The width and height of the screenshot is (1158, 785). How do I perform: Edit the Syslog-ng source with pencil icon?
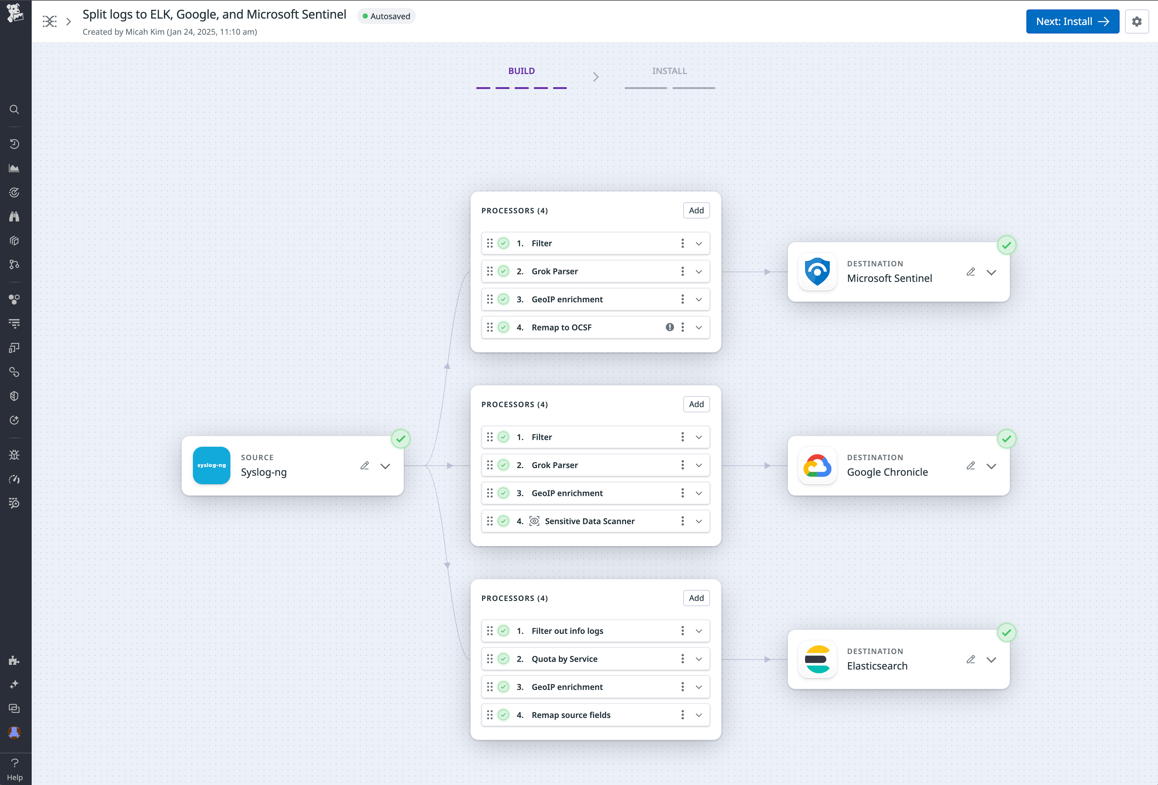365,466
